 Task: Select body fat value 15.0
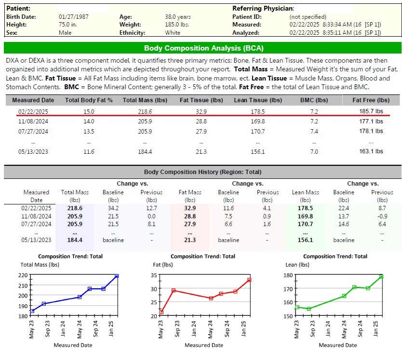tap(89, 111)
